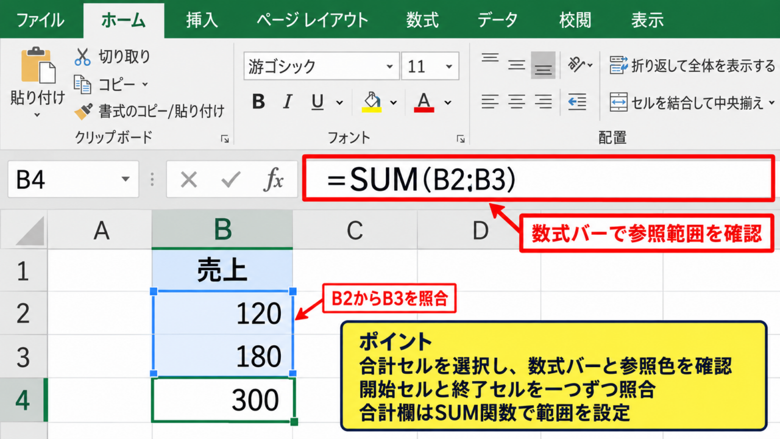Switch to the 校閲 tab
Viewport: 780px width, 439px height.
[575, 20]
